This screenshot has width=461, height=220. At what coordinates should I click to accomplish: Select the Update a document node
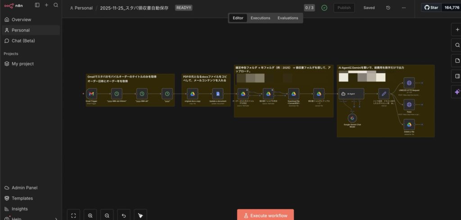(218, 94)
